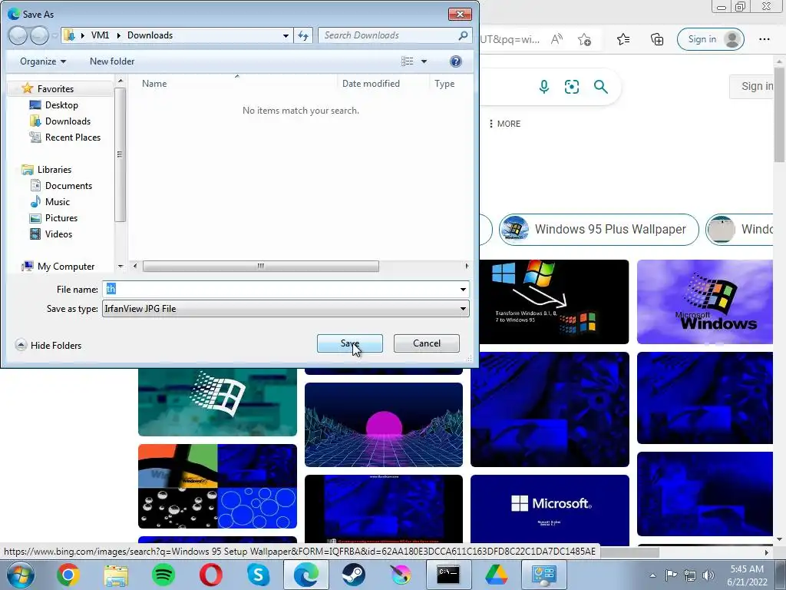Open File Explorer from taskbar

(116, 575)
